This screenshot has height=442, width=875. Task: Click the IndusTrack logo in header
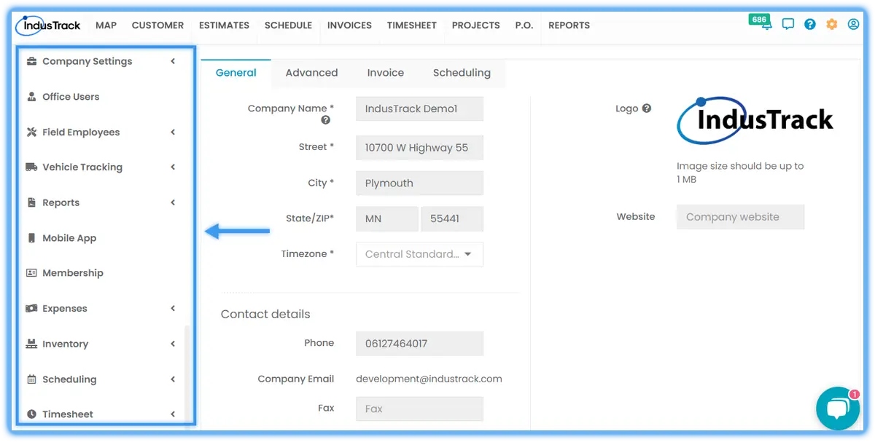[48, 25]
